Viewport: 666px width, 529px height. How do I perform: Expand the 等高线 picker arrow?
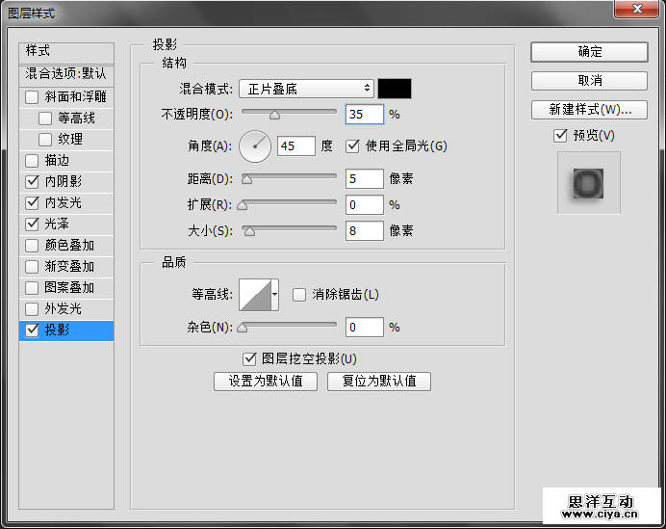click(275, 294)
